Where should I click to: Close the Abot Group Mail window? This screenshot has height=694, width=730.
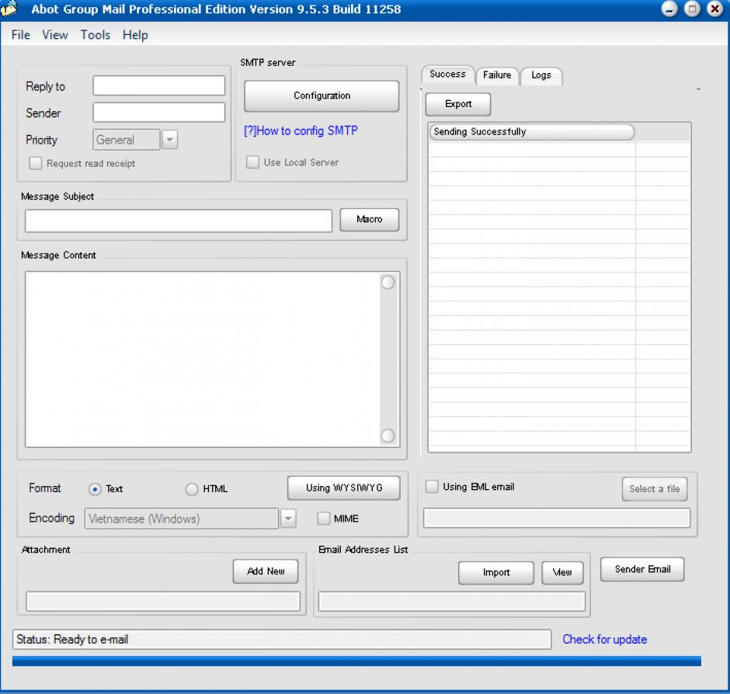pyautogui.click(x=715, y=9)
